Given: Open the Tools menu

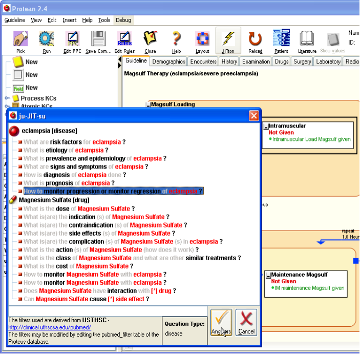Looking at the screenshot, I should point(104,20).
